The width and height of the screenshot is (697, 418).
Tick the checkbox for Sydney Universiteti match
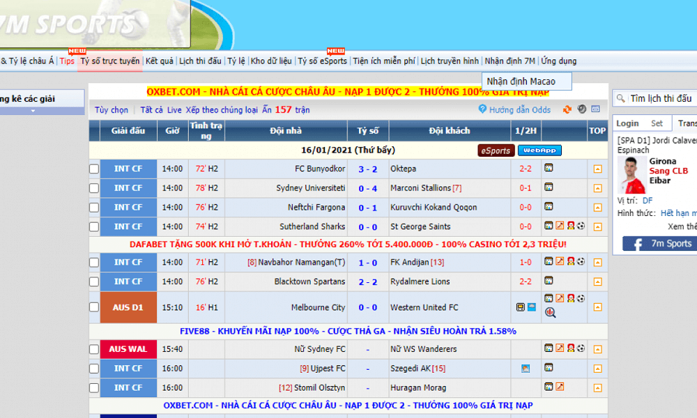94,188
